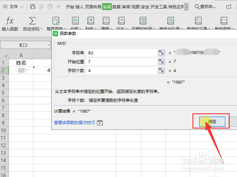Screen dimensions: 237x177
Task: Click the 插入函数 fx icon
Action: tap(10, 20)
